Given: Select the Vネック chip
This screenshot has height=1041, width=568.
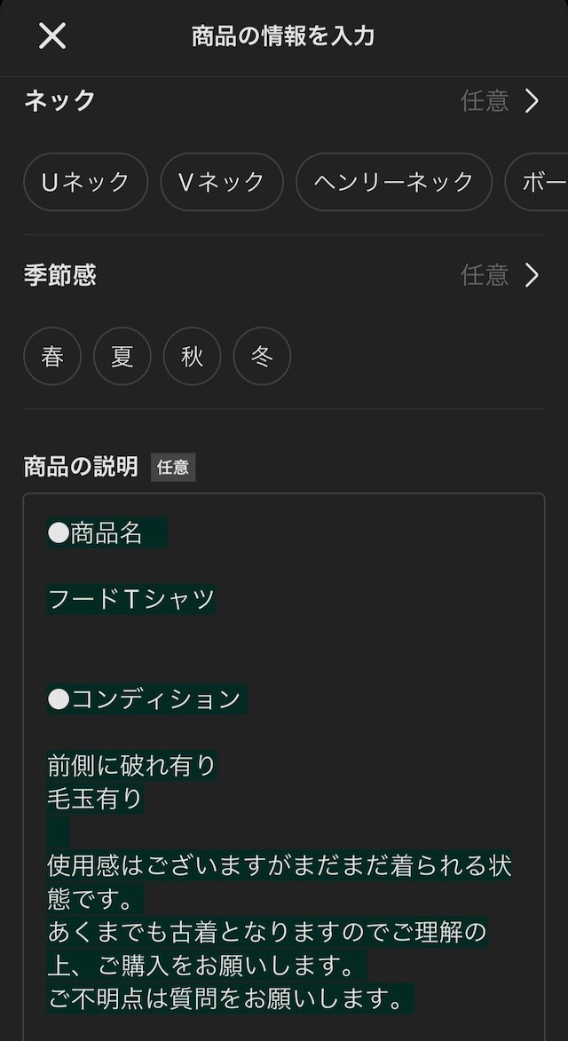Looking at the screenshot, I should [221, 182].
